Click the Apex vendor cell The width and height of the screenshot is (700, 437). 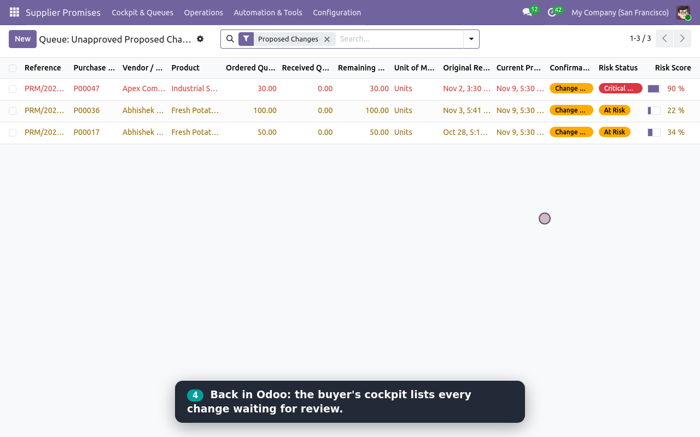click(144, 88)
